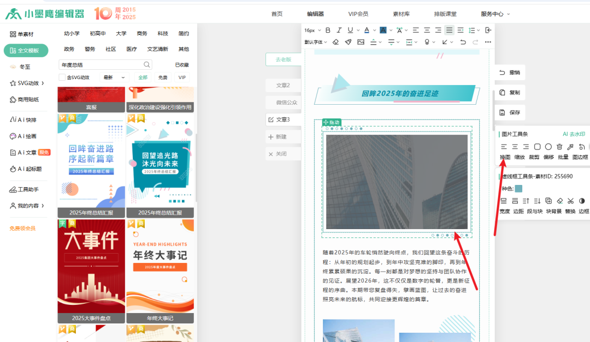Select the 免费 filter
Image resolution: width=590 pixels, height=342 pixels.
(x=163, y=77)
